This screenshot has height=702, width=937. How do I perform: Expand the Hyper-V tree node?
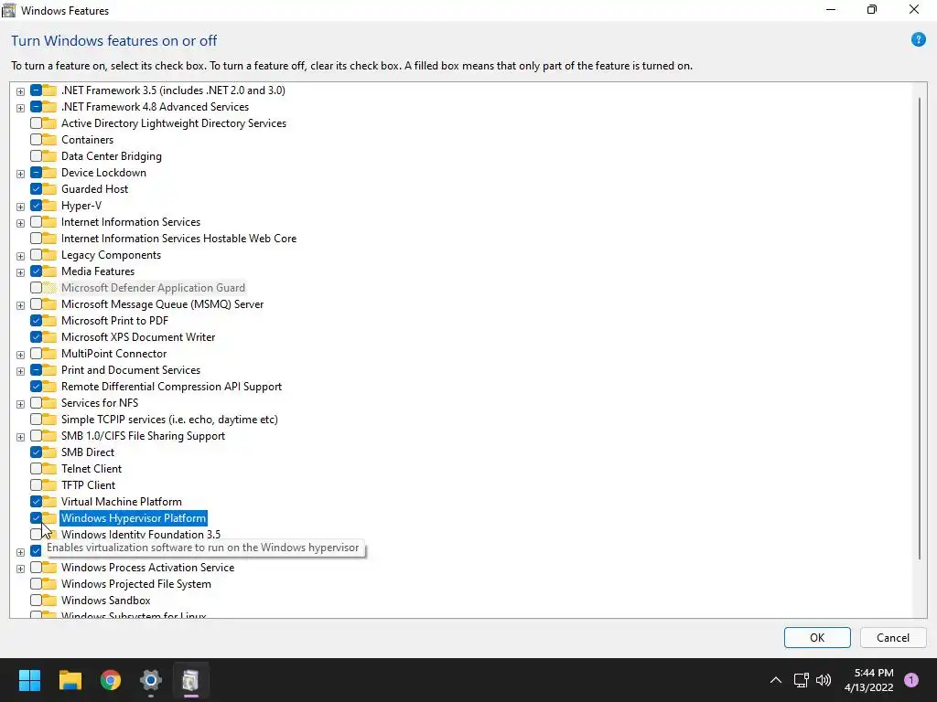point(20,207)
